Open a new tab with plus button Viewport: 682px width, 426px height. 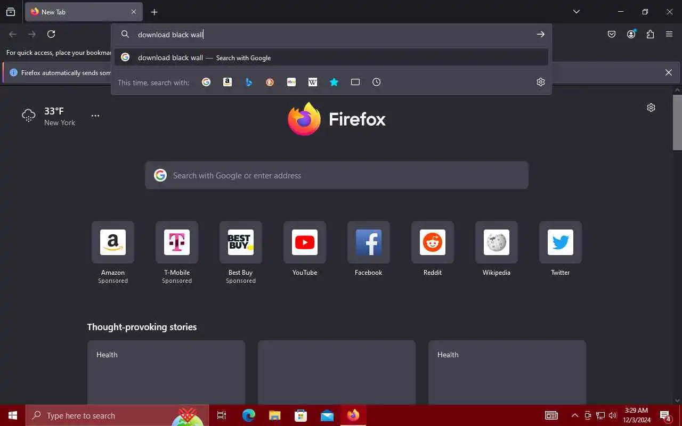(154, 12)
